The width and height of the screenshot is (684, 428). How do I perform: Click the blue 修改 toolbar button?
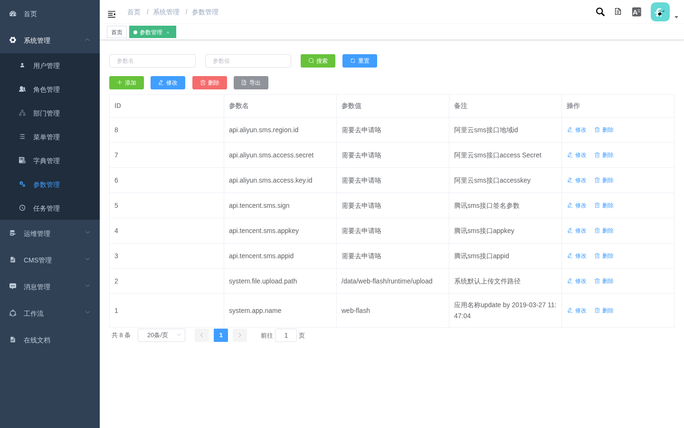pos(168,83)
